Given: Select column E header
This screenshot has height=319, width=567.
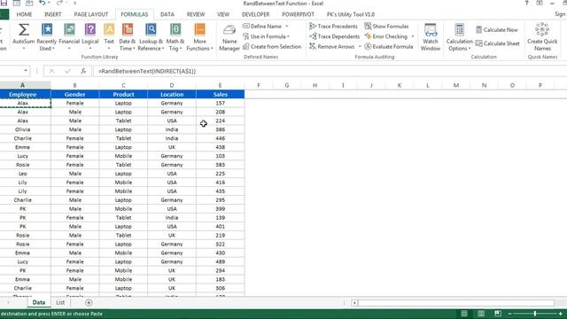Looking at the screenshot, I should (x=220, y=85).
